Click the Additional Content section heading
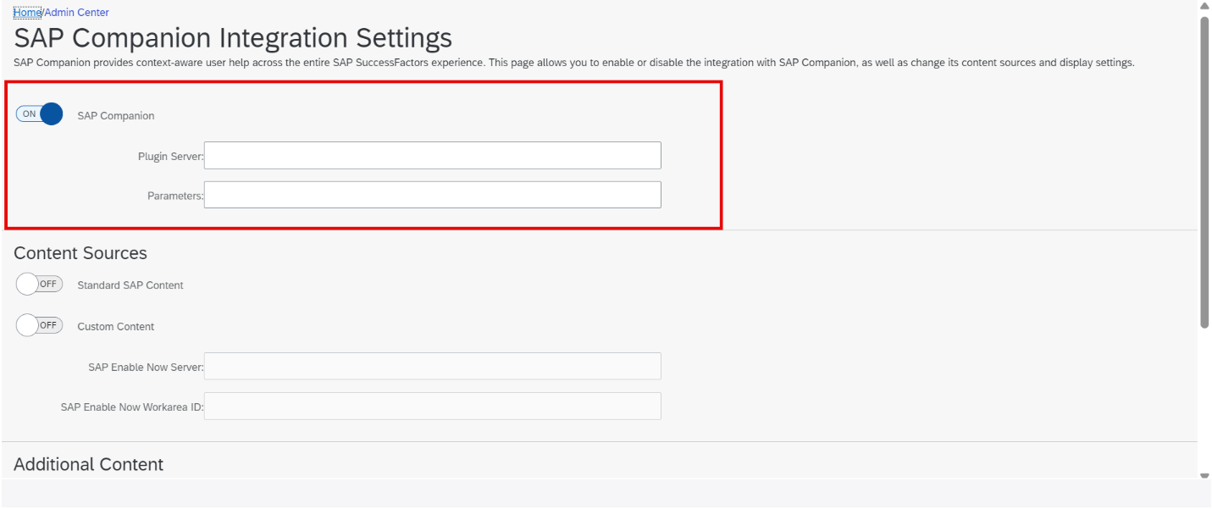1212x509 pixels. [x=89, y=464]
